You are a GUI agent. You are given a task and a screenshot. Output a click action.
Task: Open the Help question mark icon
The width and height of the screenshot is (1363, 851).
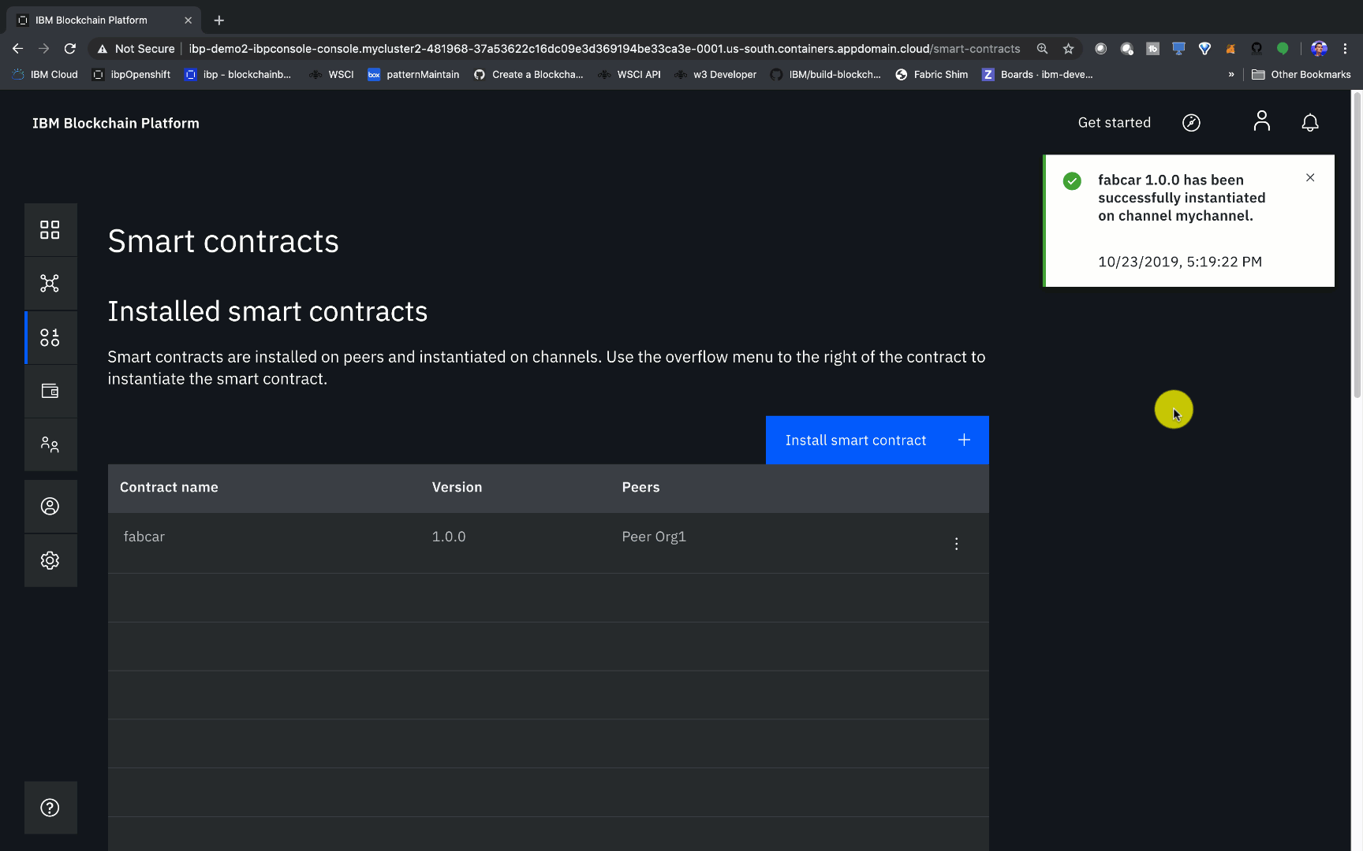[50, 808]
